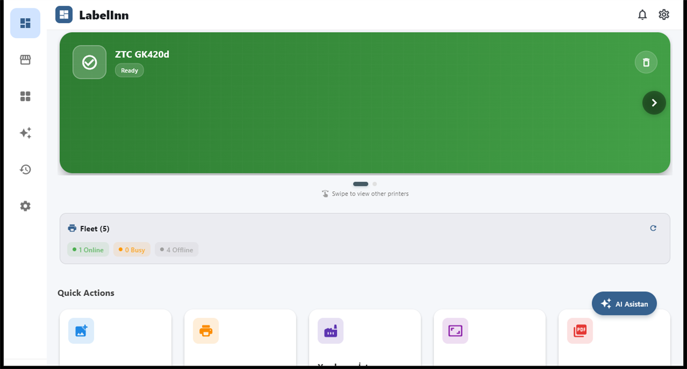Click the LabelInn logo icon
This screenshot has height=369, width=687.
[x=64, y=15]
